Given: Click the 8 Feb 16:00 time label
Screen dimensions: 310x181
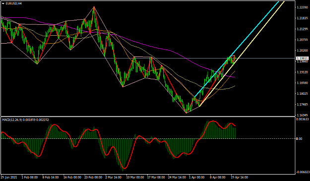Looking at the screenshot, I should coord(51,177).
